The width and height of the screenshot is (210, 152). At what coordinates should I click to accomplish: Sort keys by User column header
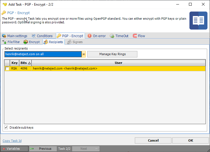[x=118, y=63]
